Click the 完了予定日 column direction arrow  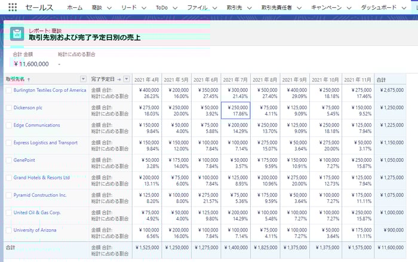click(119, 79)
